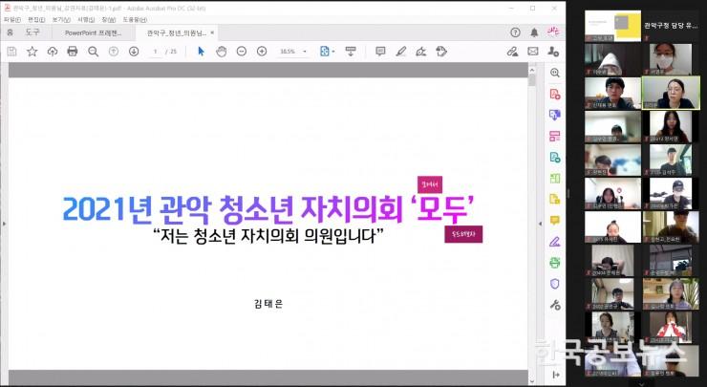Image resolution: width=707 pixels, height=387 pixels.
Task: Select the highlighted active speaker video tile
Action: coord(671,93)
